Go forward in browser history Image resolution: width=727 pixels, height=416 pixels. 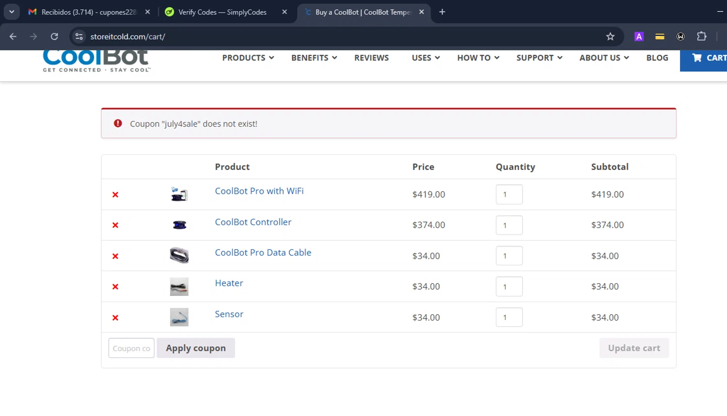[33, 36]
